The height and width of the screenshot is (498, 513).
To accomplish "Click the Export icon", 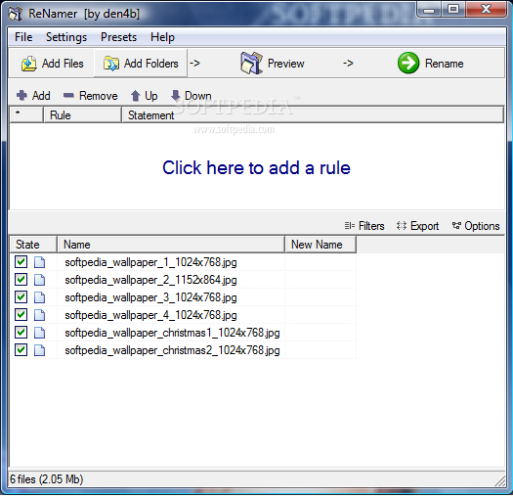I will coord(402,226).
